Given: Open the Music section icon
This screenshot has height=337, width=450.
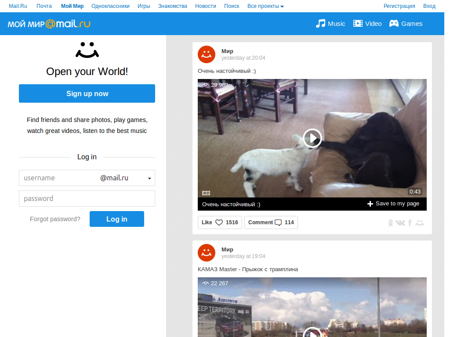Looking at the screenshot, I should point(320,24).
